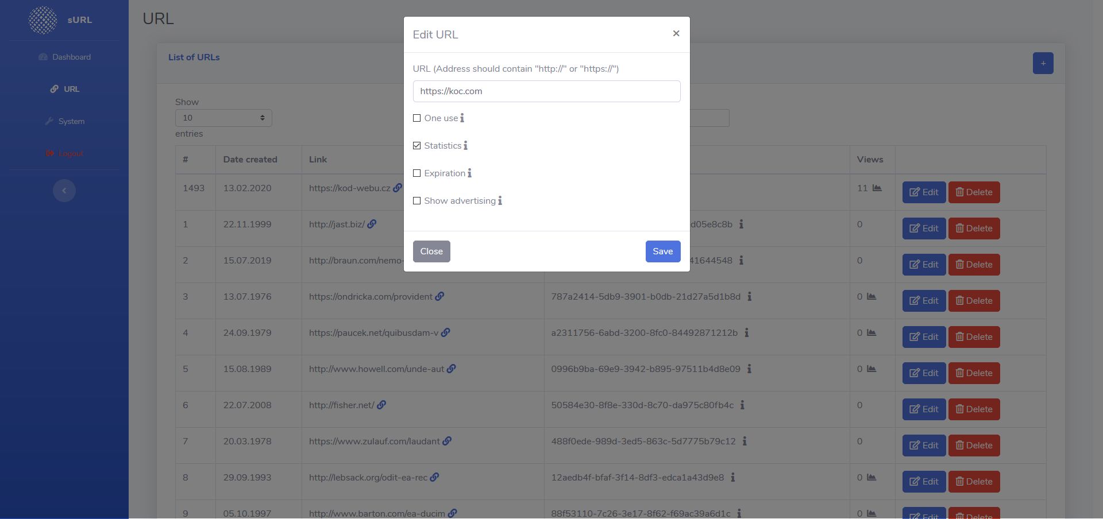
Task: Click the link icon next to https://kod-webu.cz
Action: coord(398,188)
